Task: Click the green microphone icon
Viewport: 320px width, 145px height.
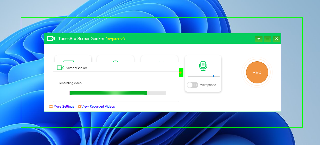Action: point(203,66)
